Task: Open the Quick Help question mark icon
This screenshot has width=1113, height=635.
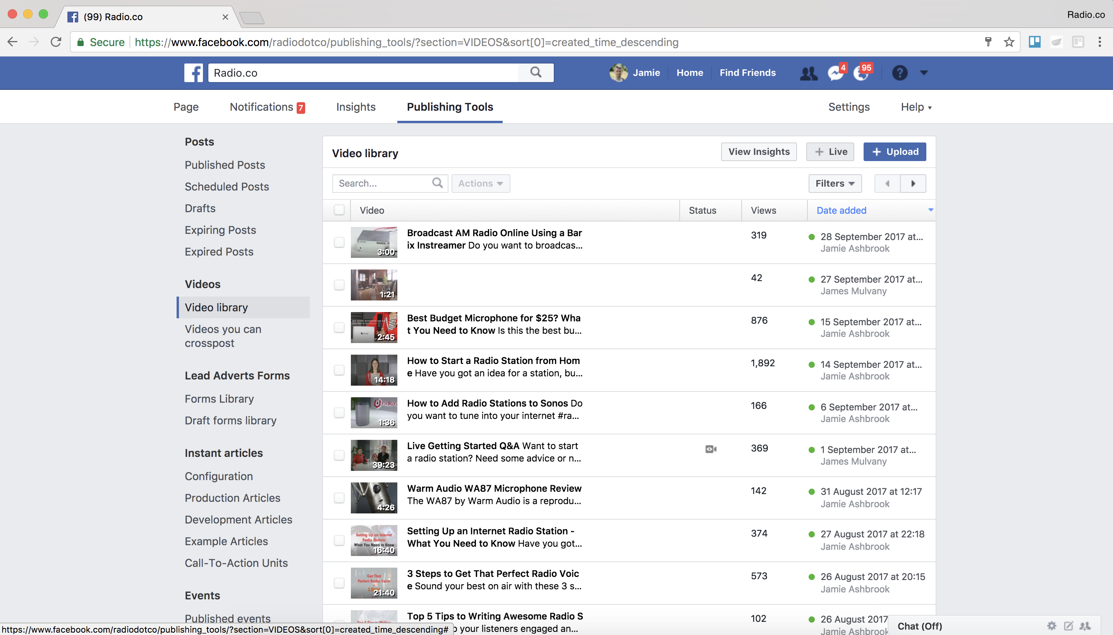Action: tap(899, 73)
